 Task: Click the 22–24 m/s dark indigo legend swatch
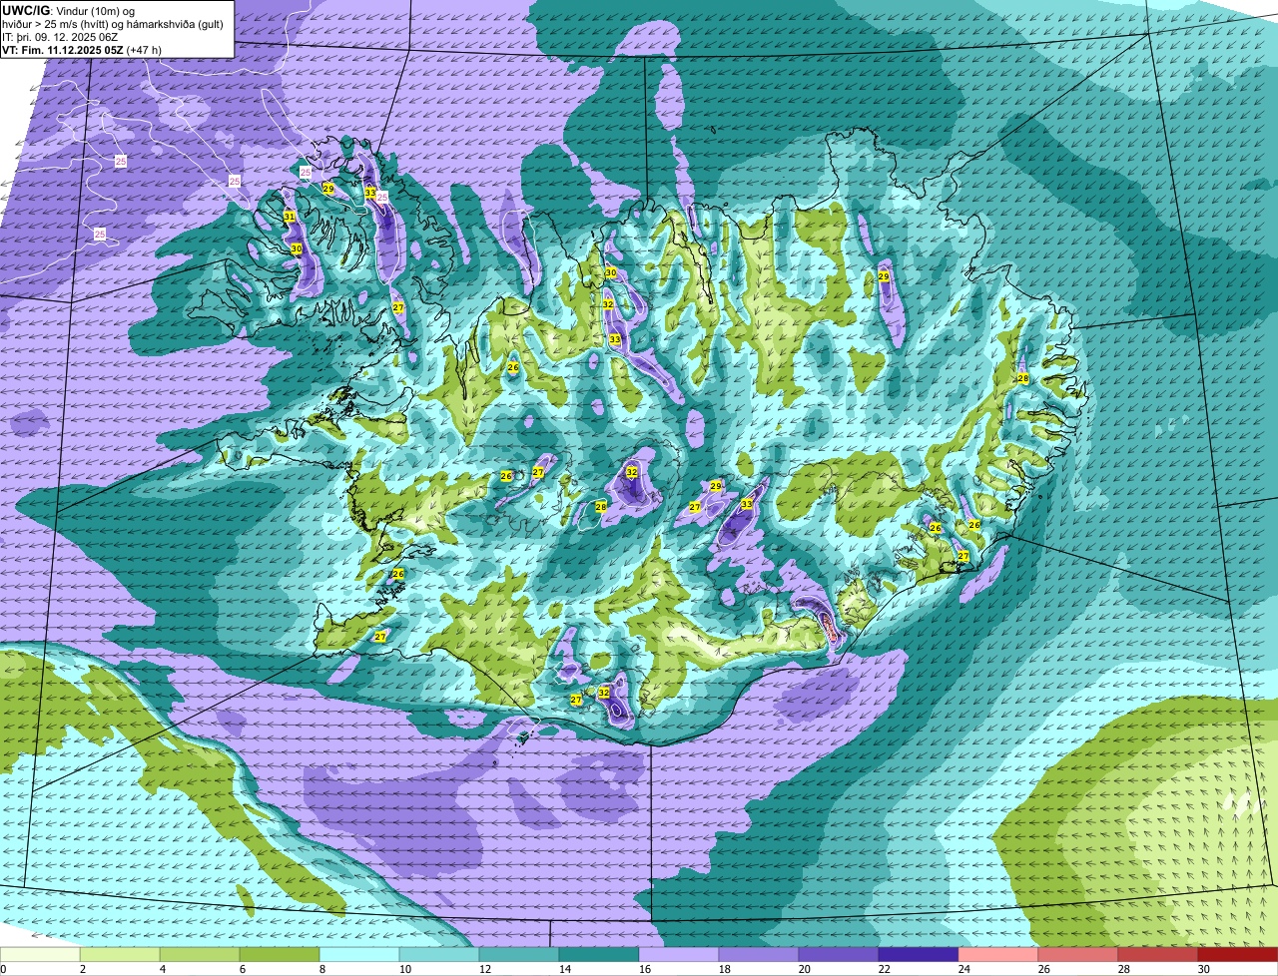(919, 954)
